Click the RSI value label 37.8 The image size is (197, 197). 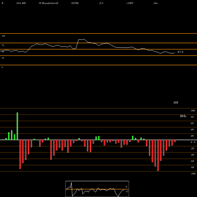[180, 52]
